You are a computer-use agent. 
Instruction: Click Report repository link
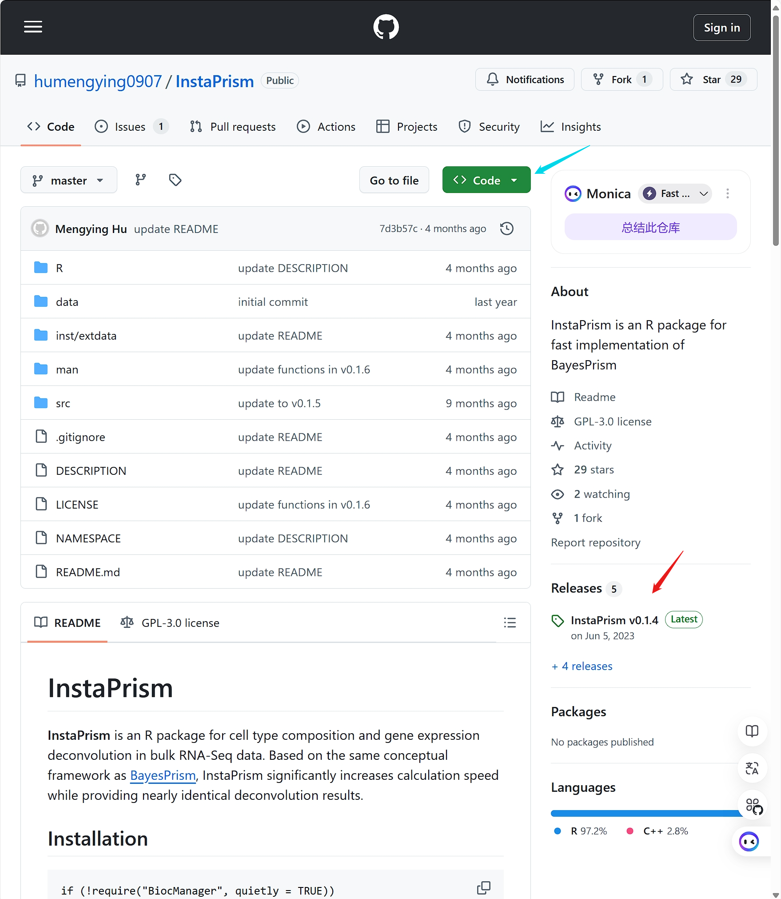[x=596, y=542]
